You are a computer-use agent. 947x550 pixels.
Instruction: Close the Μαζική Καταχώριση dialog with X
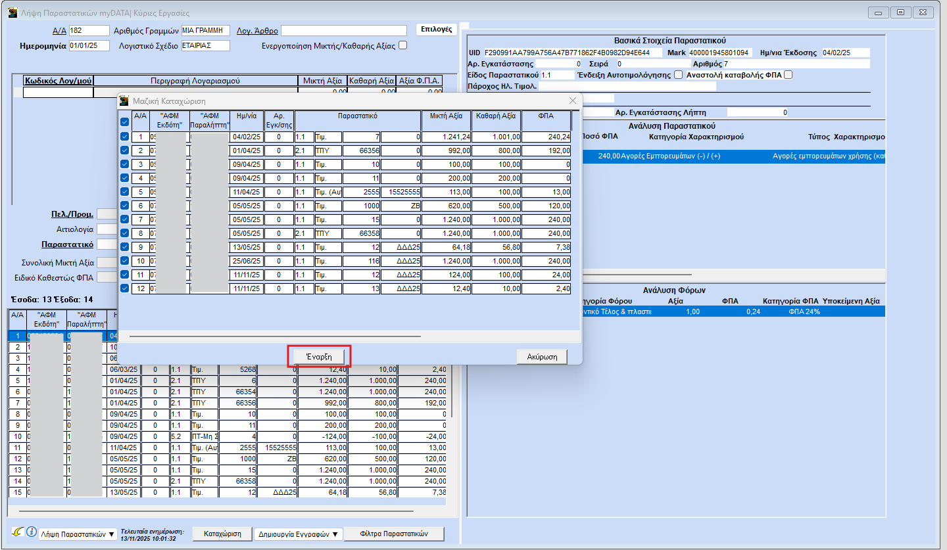pos(572,101)
